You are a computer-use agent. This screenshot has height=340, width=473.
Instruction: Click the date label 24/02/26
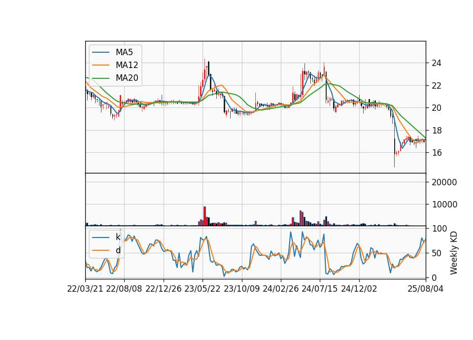[280, 289]
